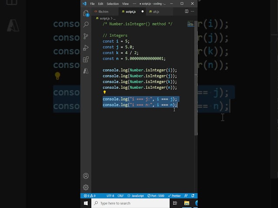Click the VS Code logo icon
This screenshot has width=278, height=208.
(85, 3)
